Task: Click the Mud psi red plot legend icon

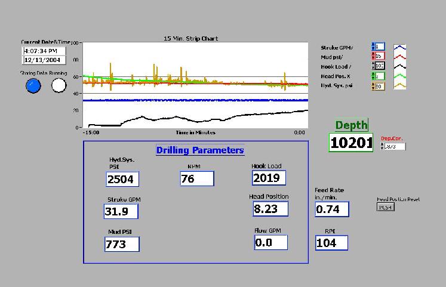Action: pyautogui.click(x=401, y=56)
